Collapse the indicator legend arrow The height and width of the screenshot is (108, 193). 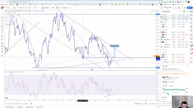6,27
